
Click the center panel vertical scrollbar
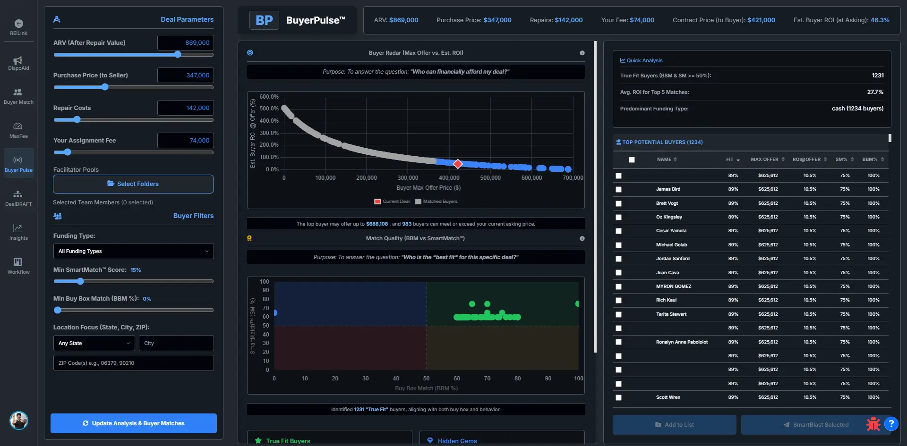595,197
